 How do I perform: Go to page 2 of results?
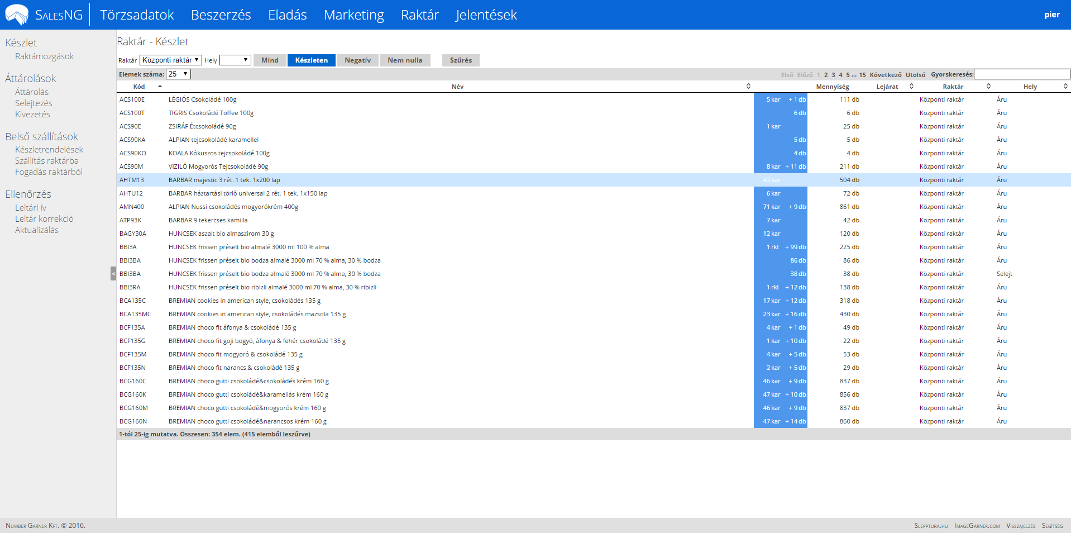(x=826, y=75)
